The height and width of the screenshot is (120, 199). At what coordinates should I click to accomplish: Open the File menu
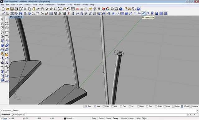(x=2, y=5)
